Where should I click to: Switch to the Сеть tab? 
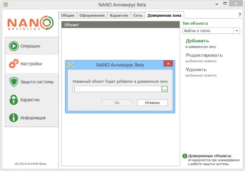pyautogui.click(x=138, y=15)
